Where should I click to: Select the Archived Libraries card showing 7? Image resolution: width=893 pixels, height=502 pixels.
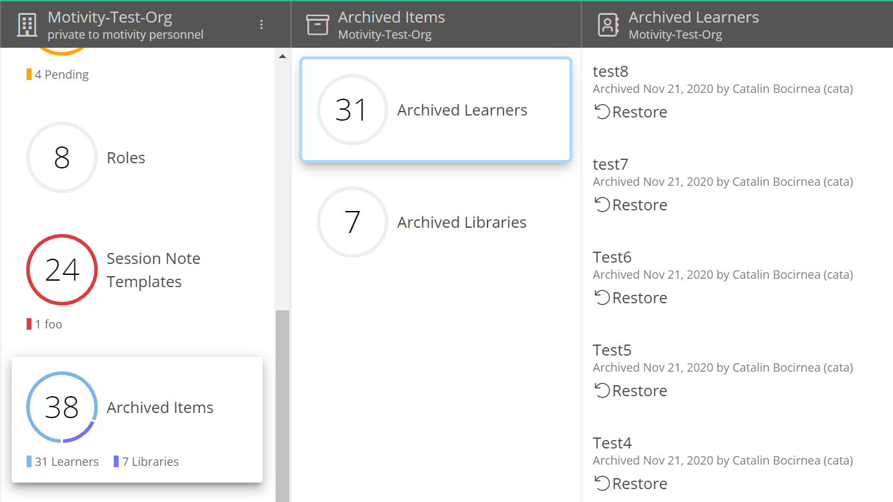(x=435, y=222)
